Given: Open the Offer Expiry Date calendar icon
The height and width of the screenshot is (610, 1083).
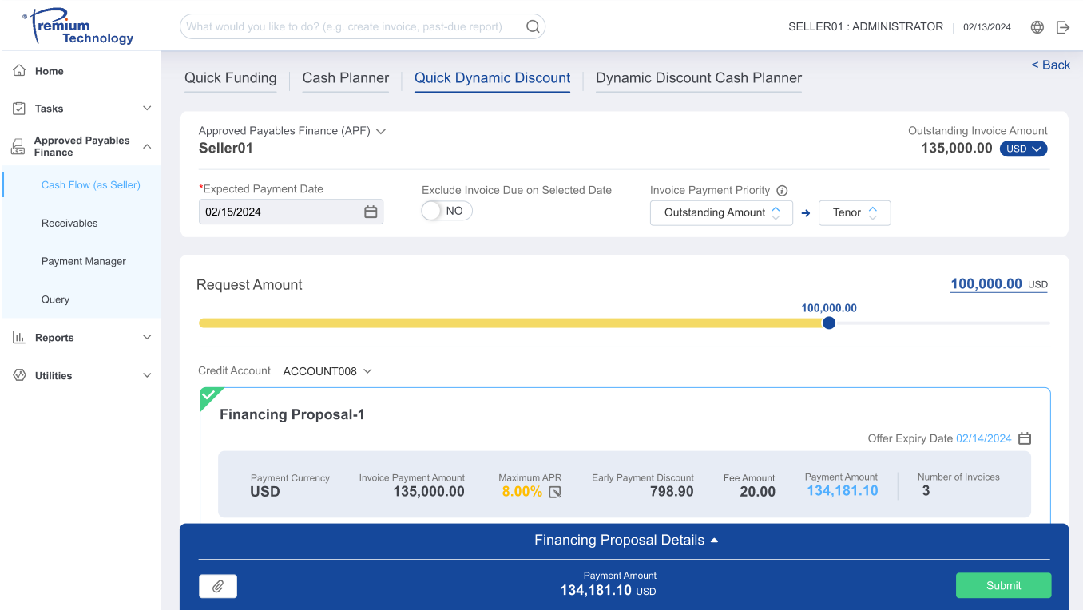Looking at the screenshot, I should [1025, 438].
